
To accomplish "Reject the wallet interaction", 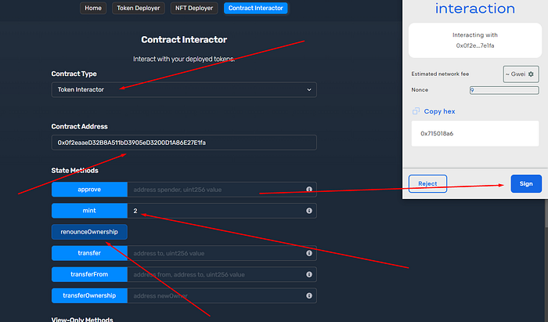I will pyautogui.click(x=427, y=184).
